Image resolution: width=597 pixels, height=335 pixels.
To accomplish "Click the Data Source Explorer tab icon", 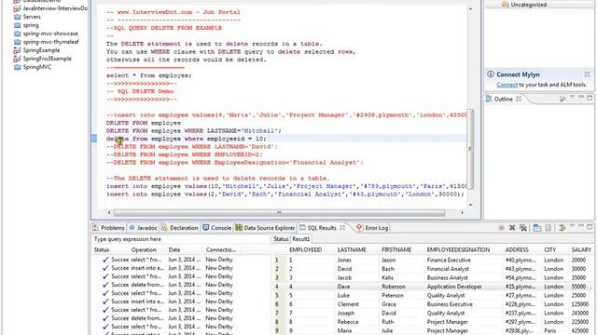I will coord(239,227).
